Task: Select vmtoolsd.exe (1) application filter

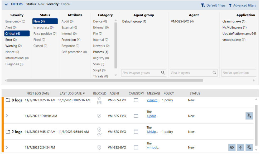Action: coord(234,40)
